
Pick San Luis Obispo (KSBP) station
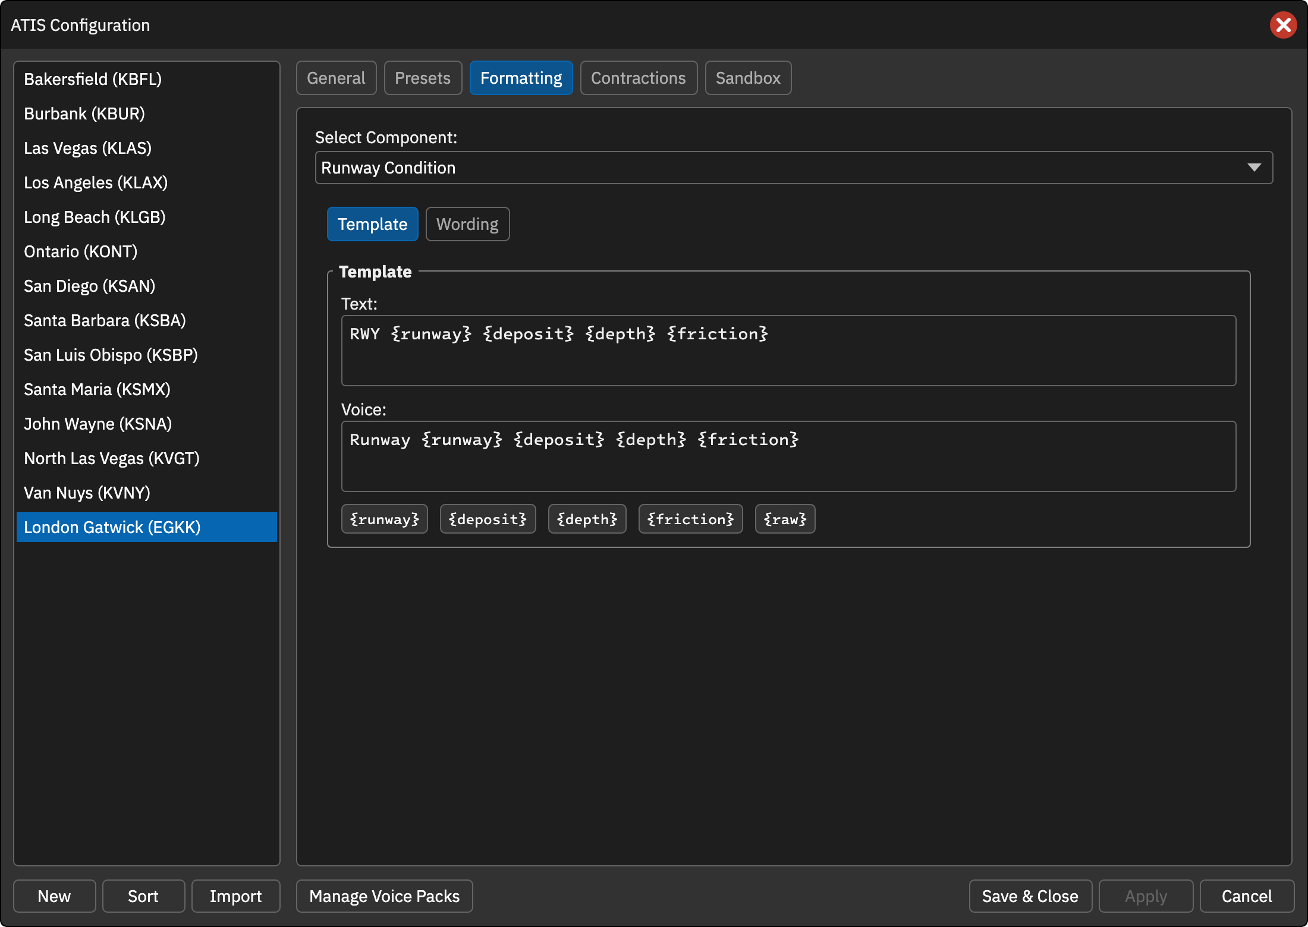click(x=147, y=355)
